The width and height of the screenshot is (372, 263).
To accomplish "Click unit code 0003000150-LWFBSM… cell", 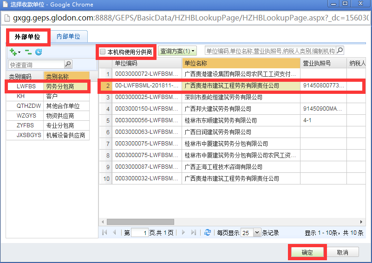I will click(x=147, y=109).
